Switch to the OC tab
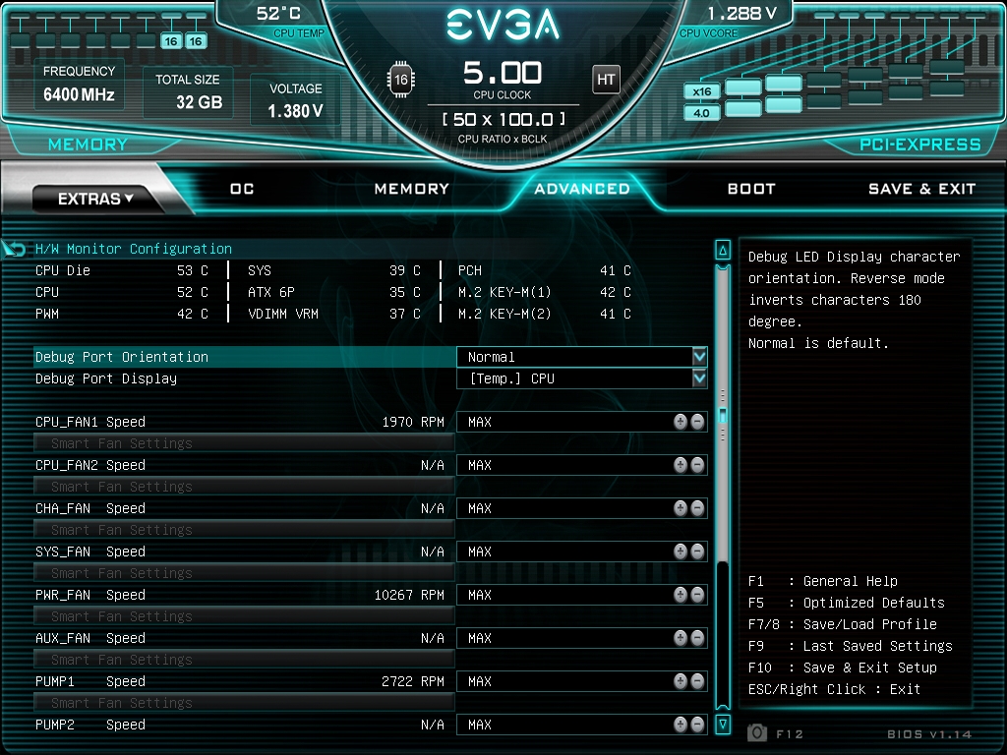The image size is (1007, 755). pyautogui.click(x=242, y=189)
